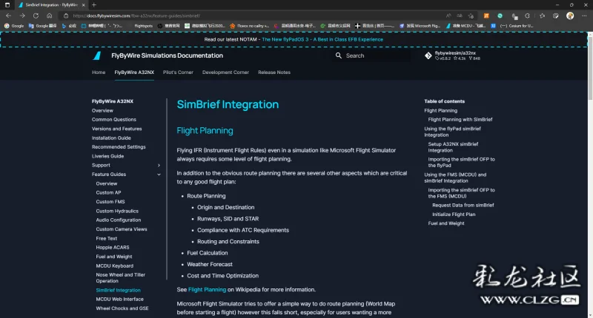Image resolution: width=593 pixels, height=318 pixels.
Task: Switch to the Home tab
Action: (x=99, y=72)
